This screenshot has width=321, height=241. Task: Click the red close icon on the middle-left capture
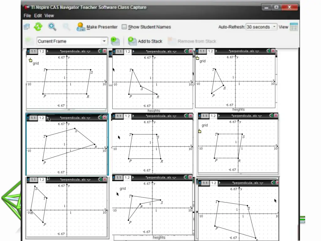[x=105, y=117]
